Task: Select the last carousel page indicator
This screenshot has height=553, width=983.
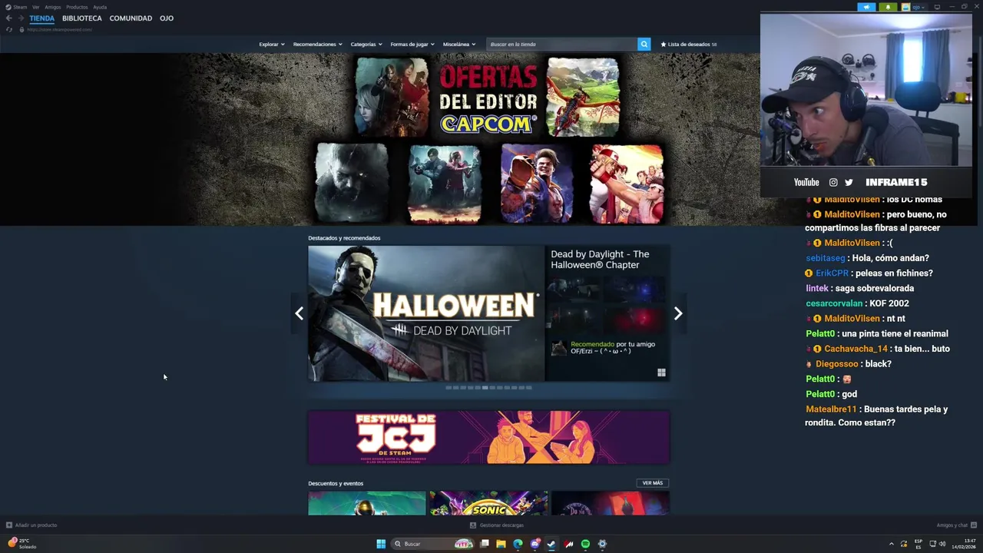Action: [529, 388]
